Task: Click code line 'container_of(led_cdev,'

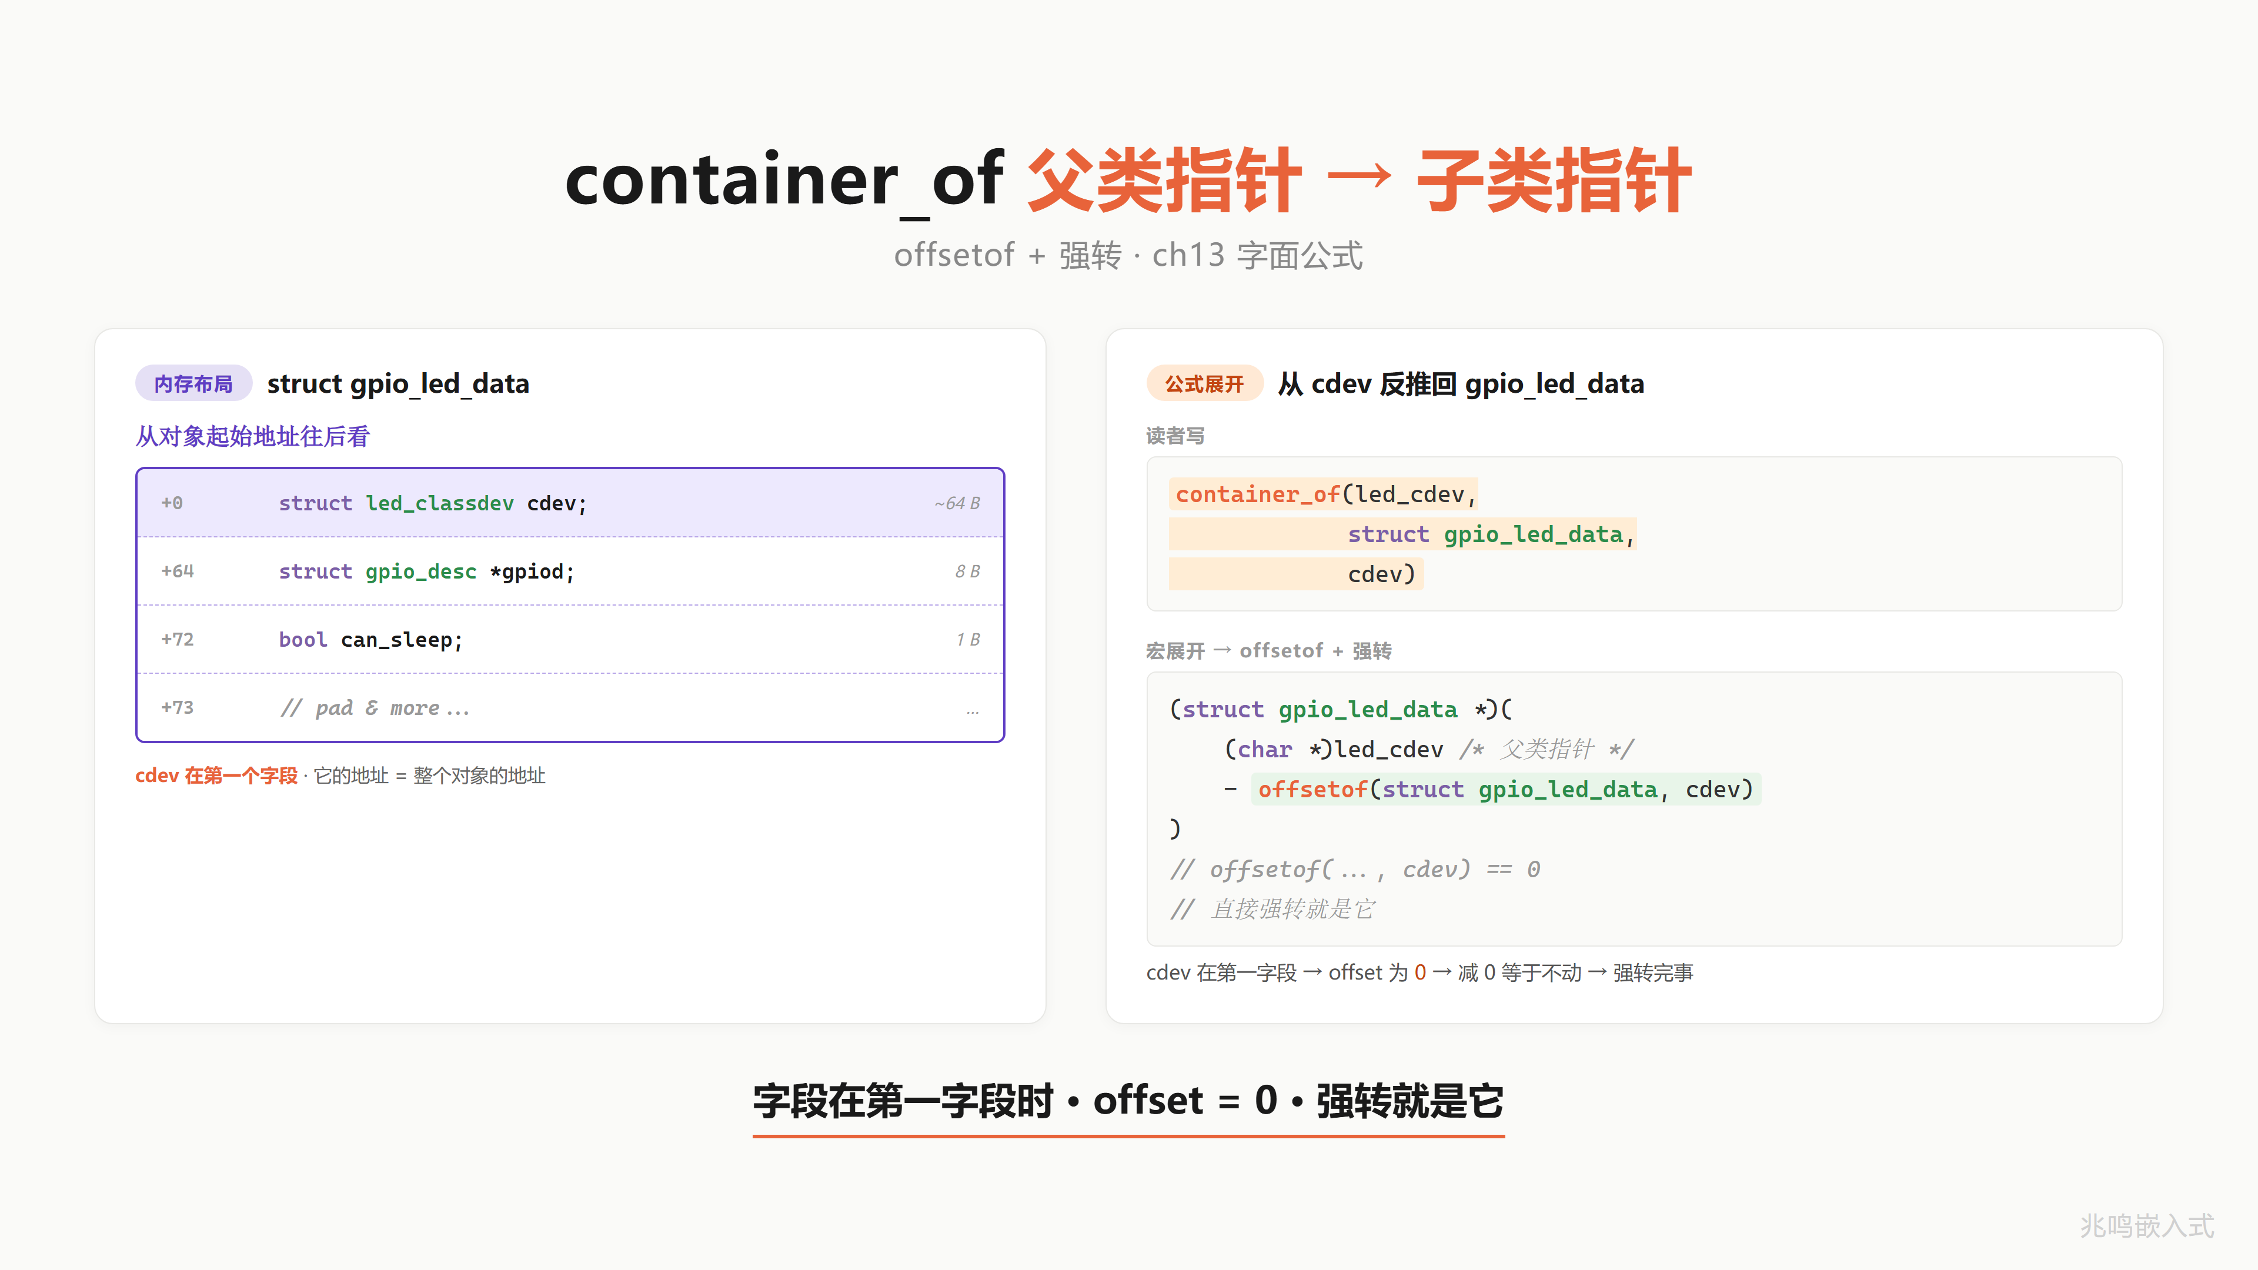Action: point(1324,494)
